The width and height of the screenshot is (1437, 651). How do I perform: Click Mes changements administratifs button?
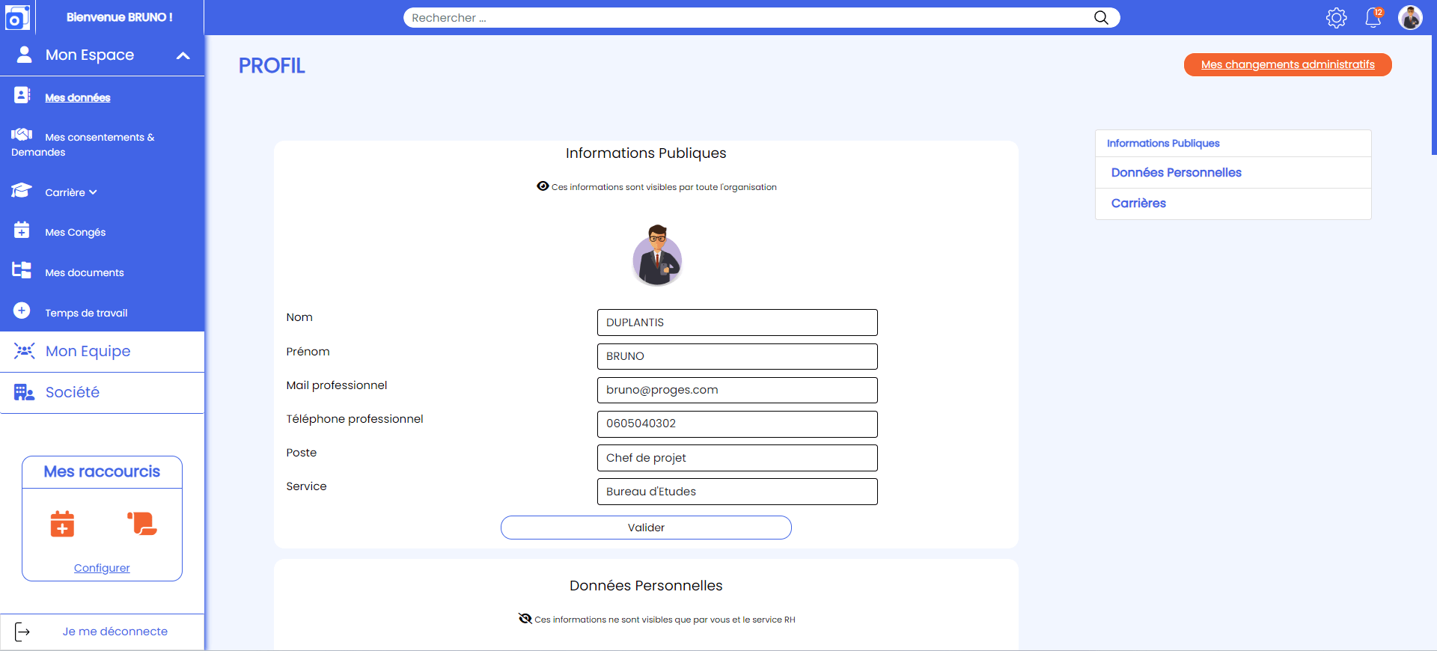coord(1287,64)
